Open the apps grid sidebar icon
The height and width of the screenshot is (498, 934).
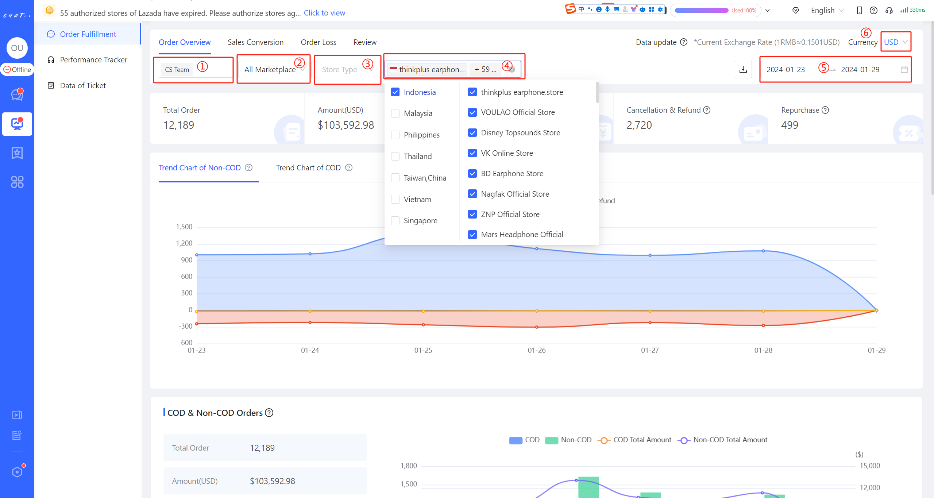click(17, 182)
